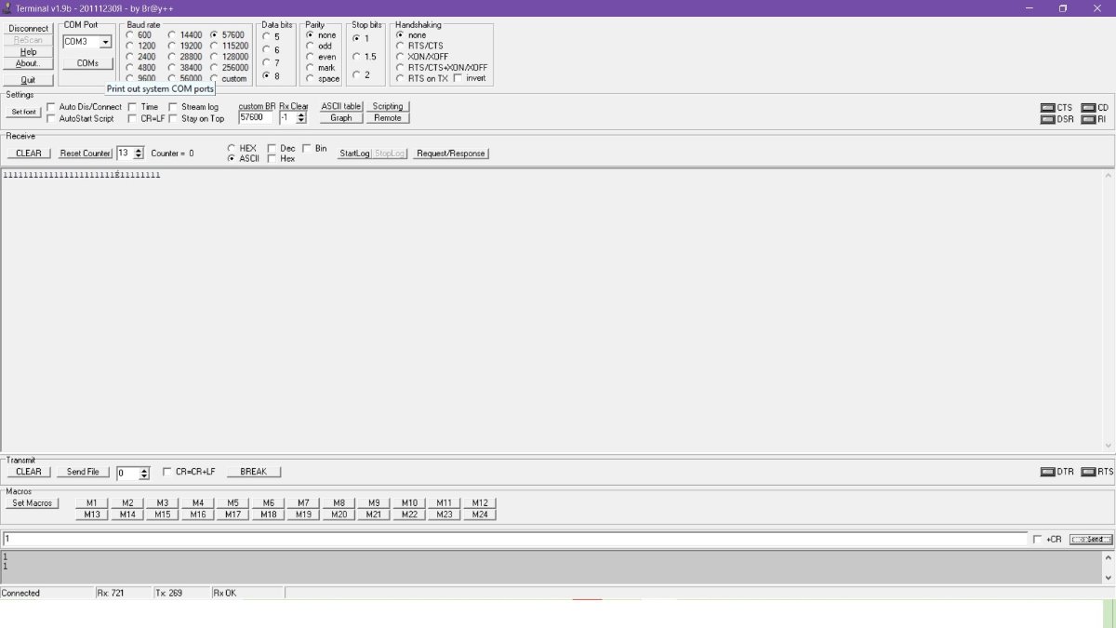Click the transmit text input field
The width and height of the screenshot is (1116, 628).
pyautogui.click(x=514, y=539)
